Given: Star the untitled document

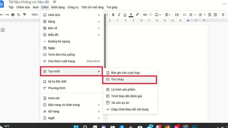Looking at the screenshot, I should click(54, 2).
